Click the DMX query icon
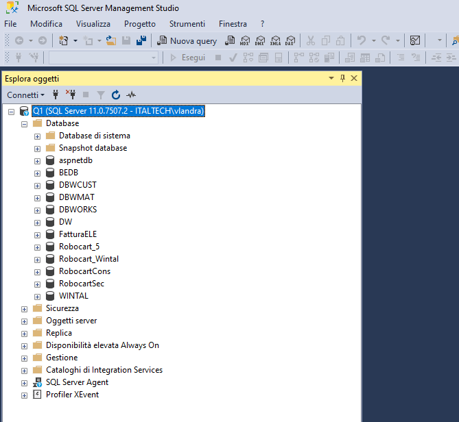The image size is (459, 422). [260, 40]
